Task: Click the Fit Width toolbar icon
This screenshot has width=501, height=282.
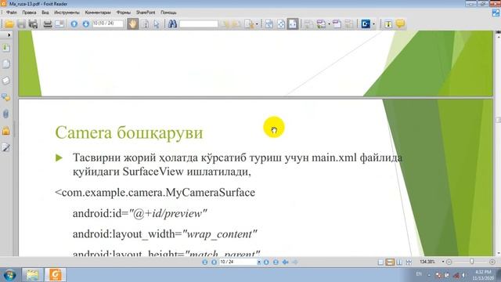Action: (x=292, y=24)
